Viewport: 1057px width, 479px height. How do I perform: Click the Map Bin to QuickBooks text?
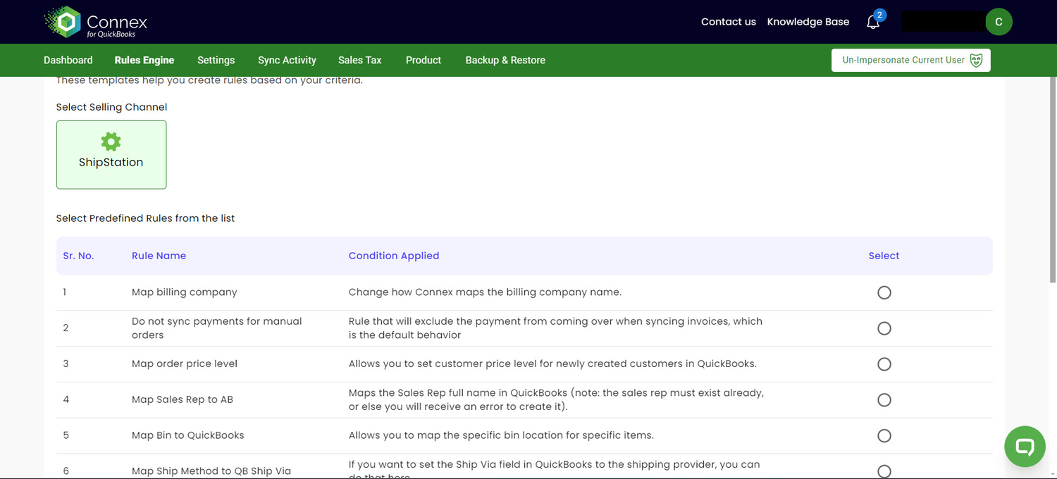188,436
